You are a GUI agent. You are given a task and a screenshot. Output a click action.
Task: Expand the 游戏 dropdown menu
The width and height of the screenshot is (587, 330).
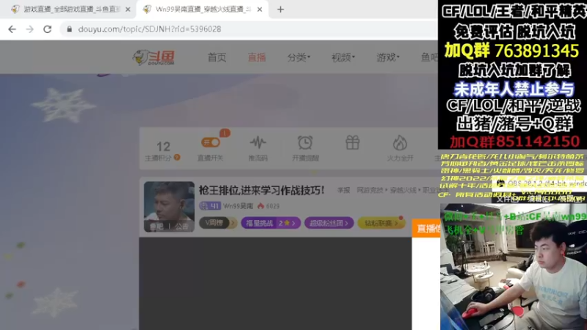click(388, 58)
